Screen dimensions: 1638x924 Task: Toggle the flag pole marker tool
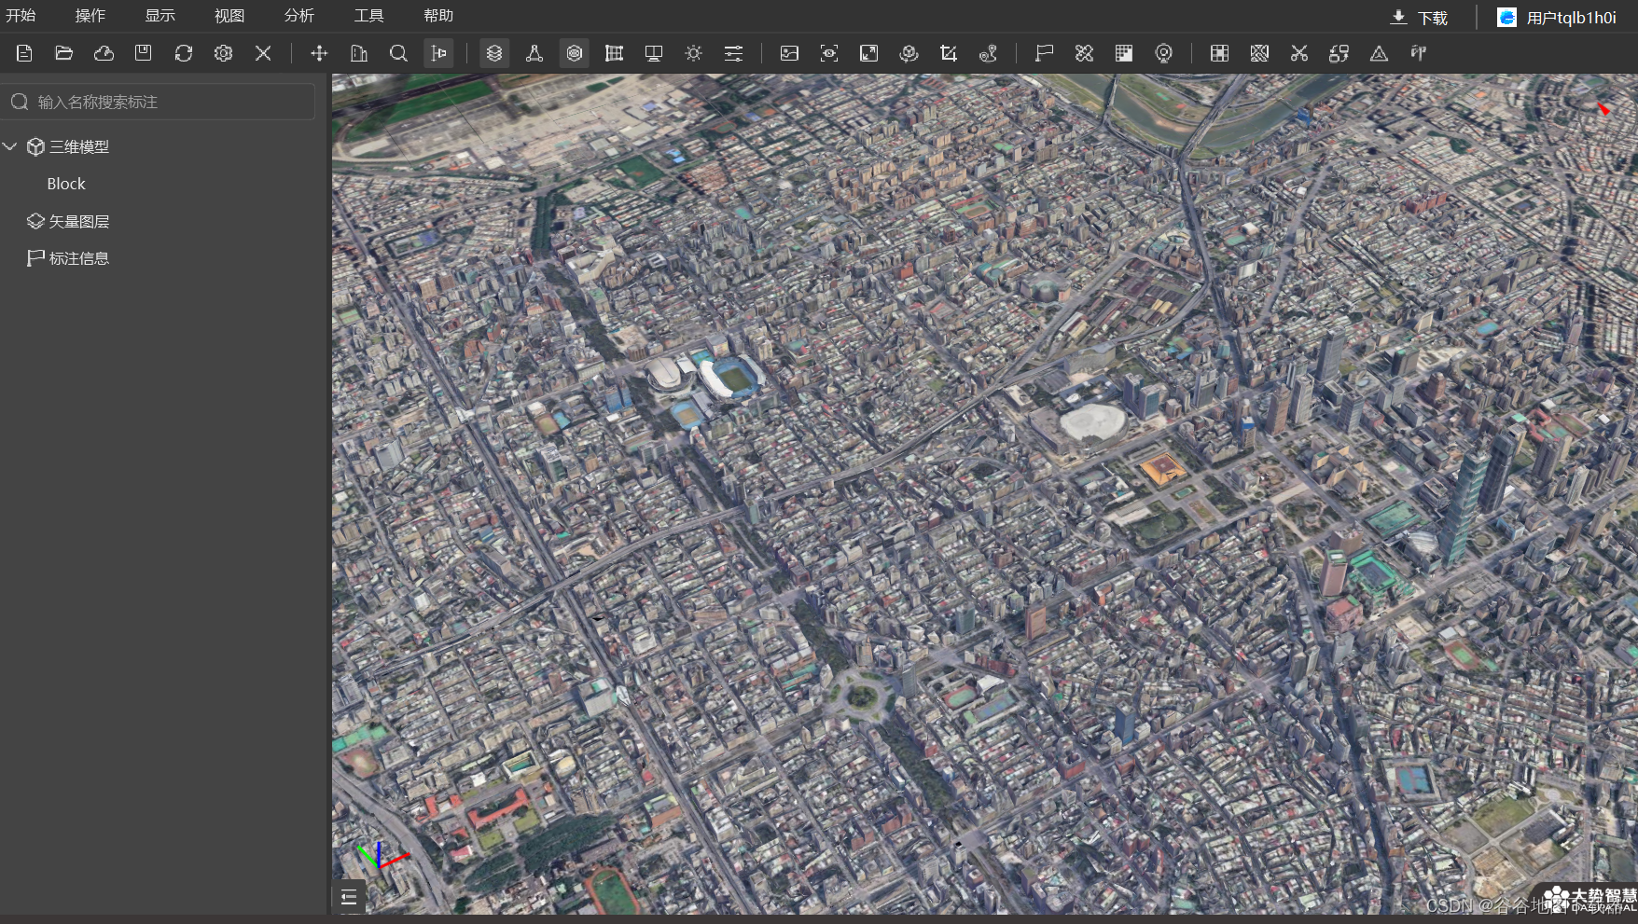438,53
